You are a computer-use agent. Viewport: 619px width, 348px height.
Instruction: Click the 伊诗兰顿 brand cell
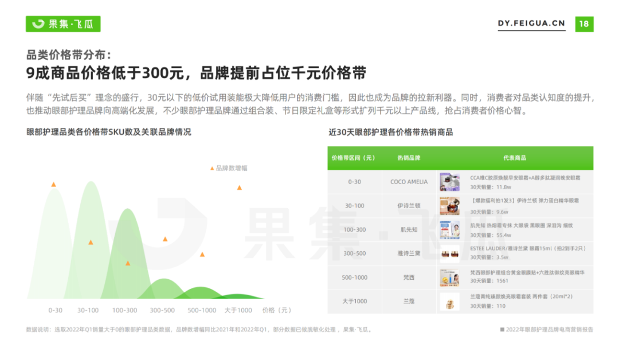(409, 206)
